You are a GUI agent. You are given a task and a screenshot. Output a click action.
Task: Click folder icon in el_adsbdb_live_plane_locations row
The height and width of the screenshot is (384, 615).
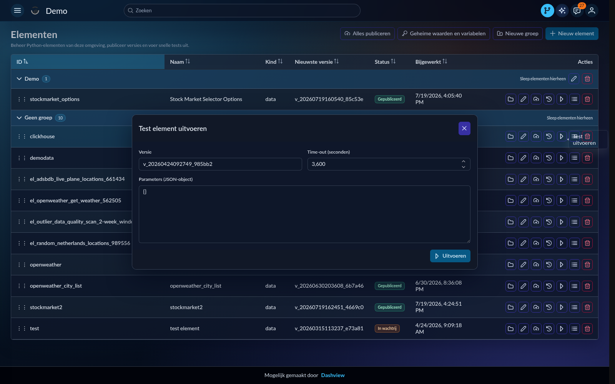click(x=510, y=179)
